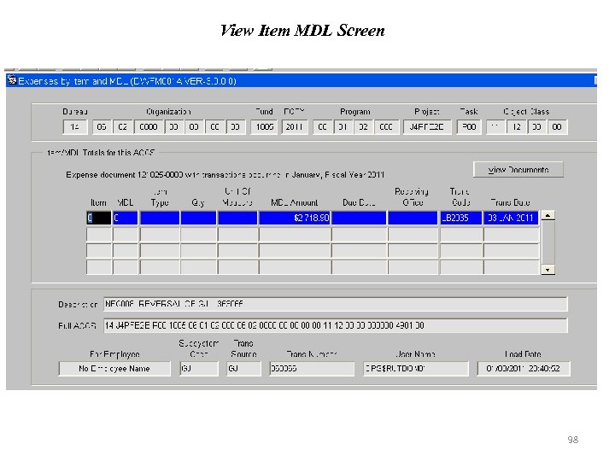The width and height of the screenshot is (615, 461).
Task: Click the Qty column header
Action: [198, 202]
